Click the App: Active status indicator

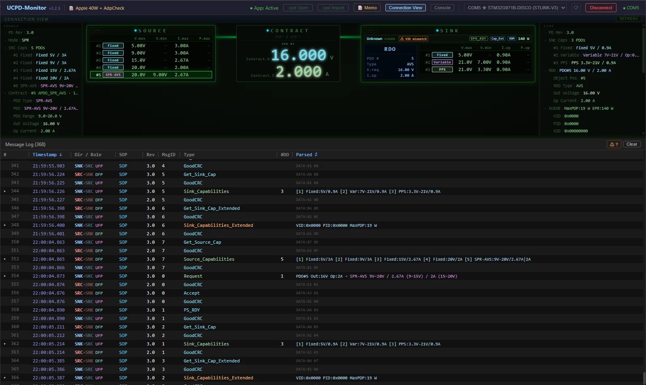(x=264, y=8)
